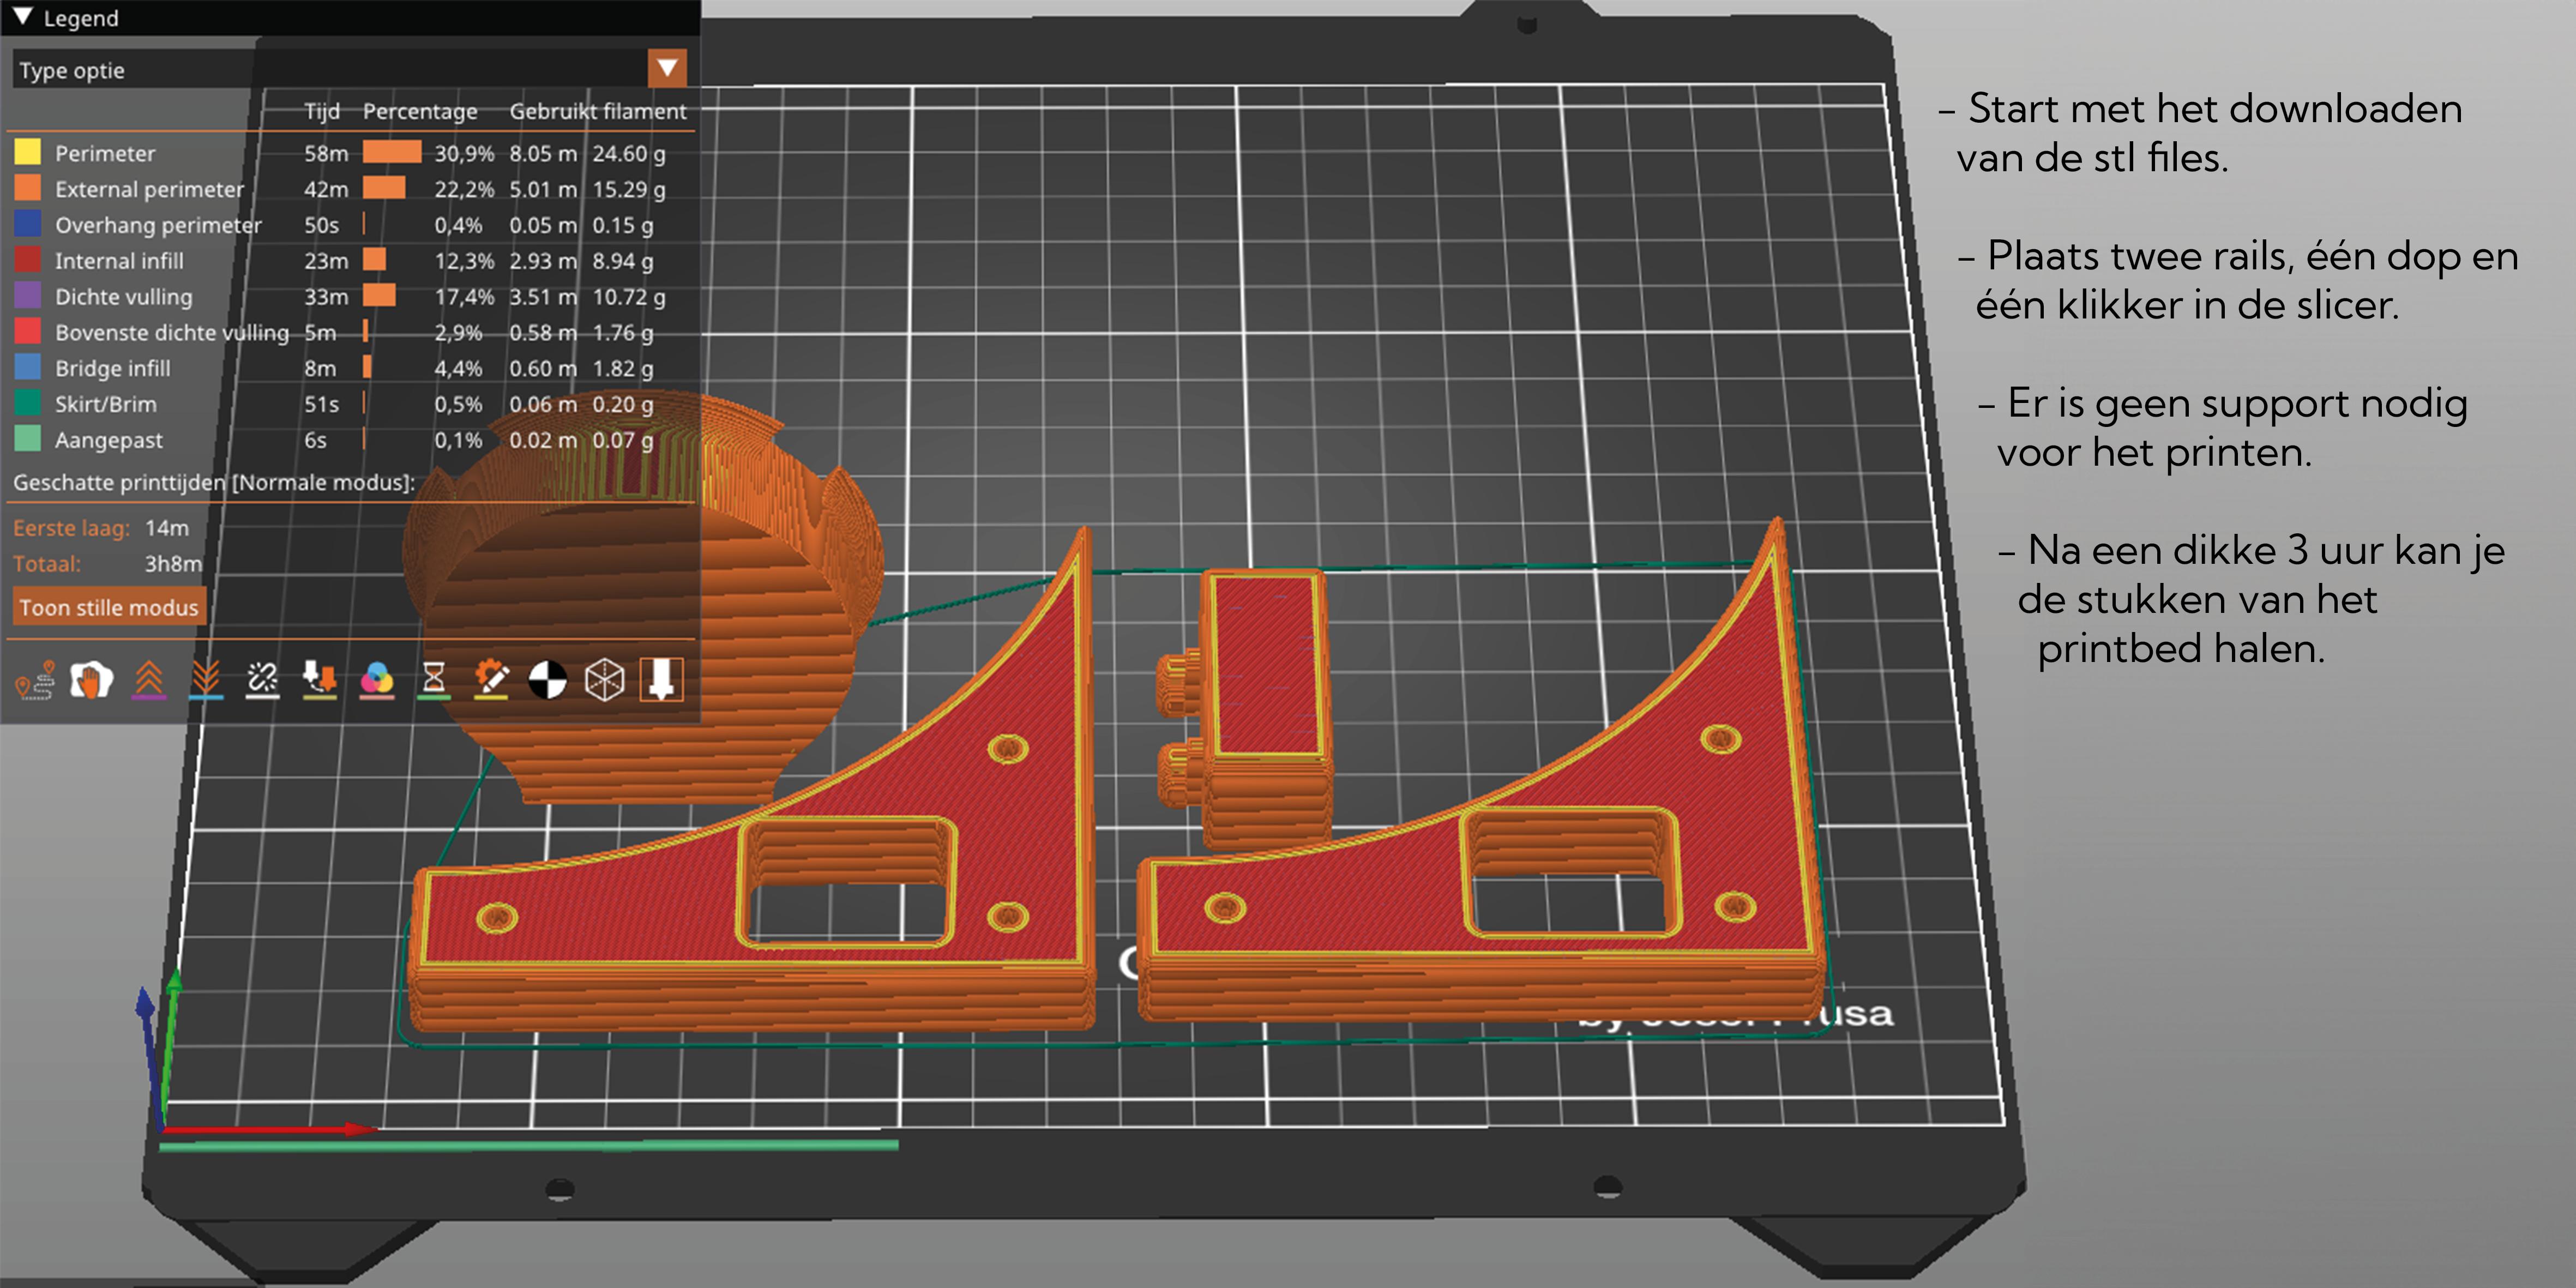
Task: Select the Skirt/Brim row label
Action: click(105, 404)
